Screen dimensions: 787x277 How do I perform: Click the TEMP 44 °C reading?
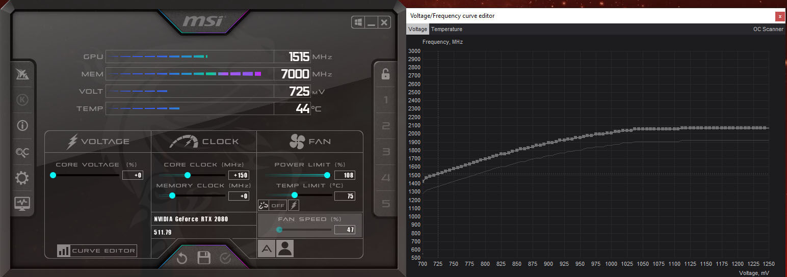(303, 108)
